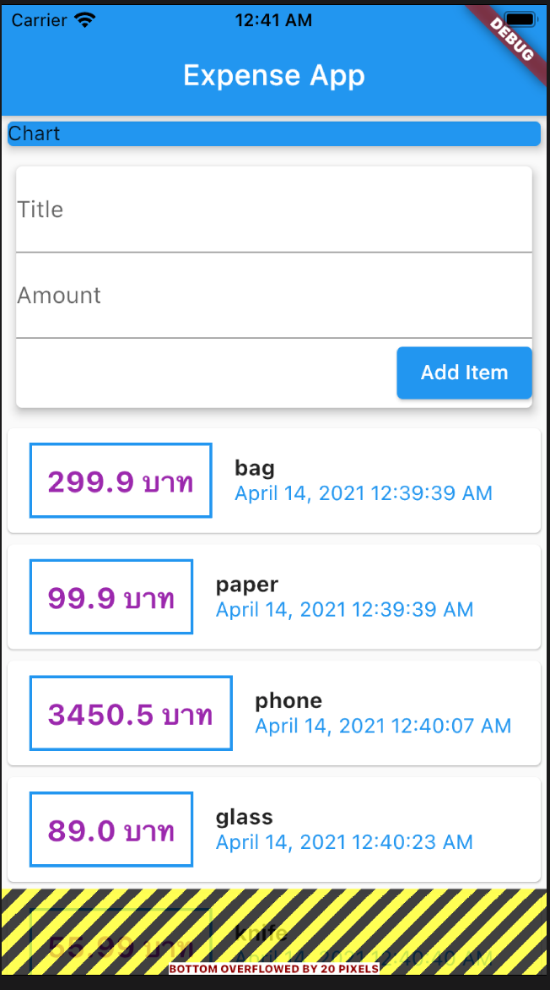Click the bottom overflowed warning label
Screen dimensions: 550x990
click(x=274, y=968)
